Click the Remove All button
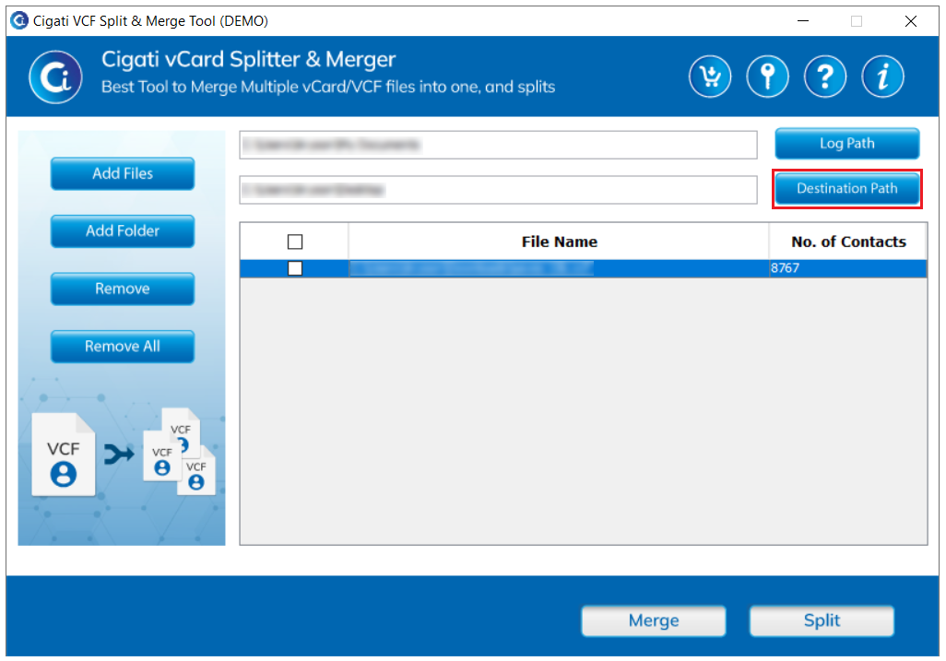This screenshot has width=946, height=661. 123,347
